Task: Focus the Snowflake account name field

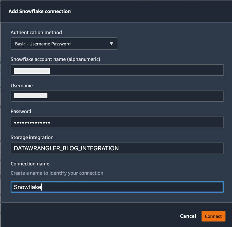Action: [117, 70]
